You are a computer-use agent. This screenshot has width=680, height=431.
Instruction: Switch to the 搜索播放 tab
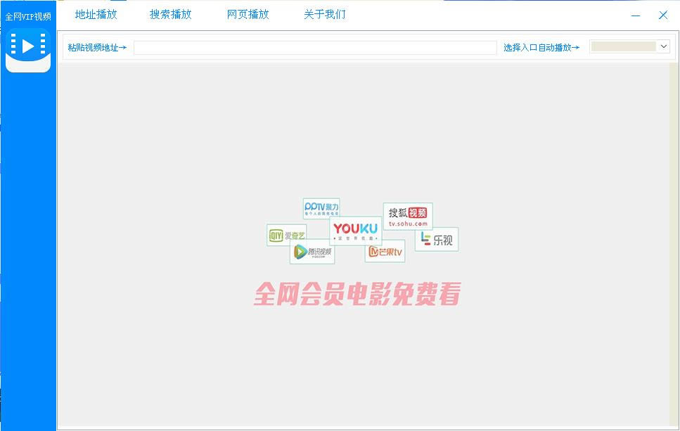tap(170, 14)
